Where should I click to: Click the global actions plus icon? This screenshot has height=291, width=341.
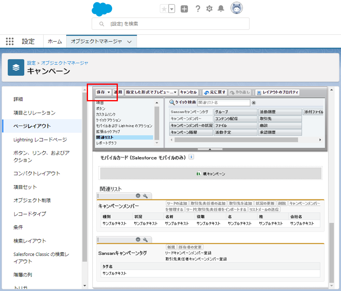[184, 9]
